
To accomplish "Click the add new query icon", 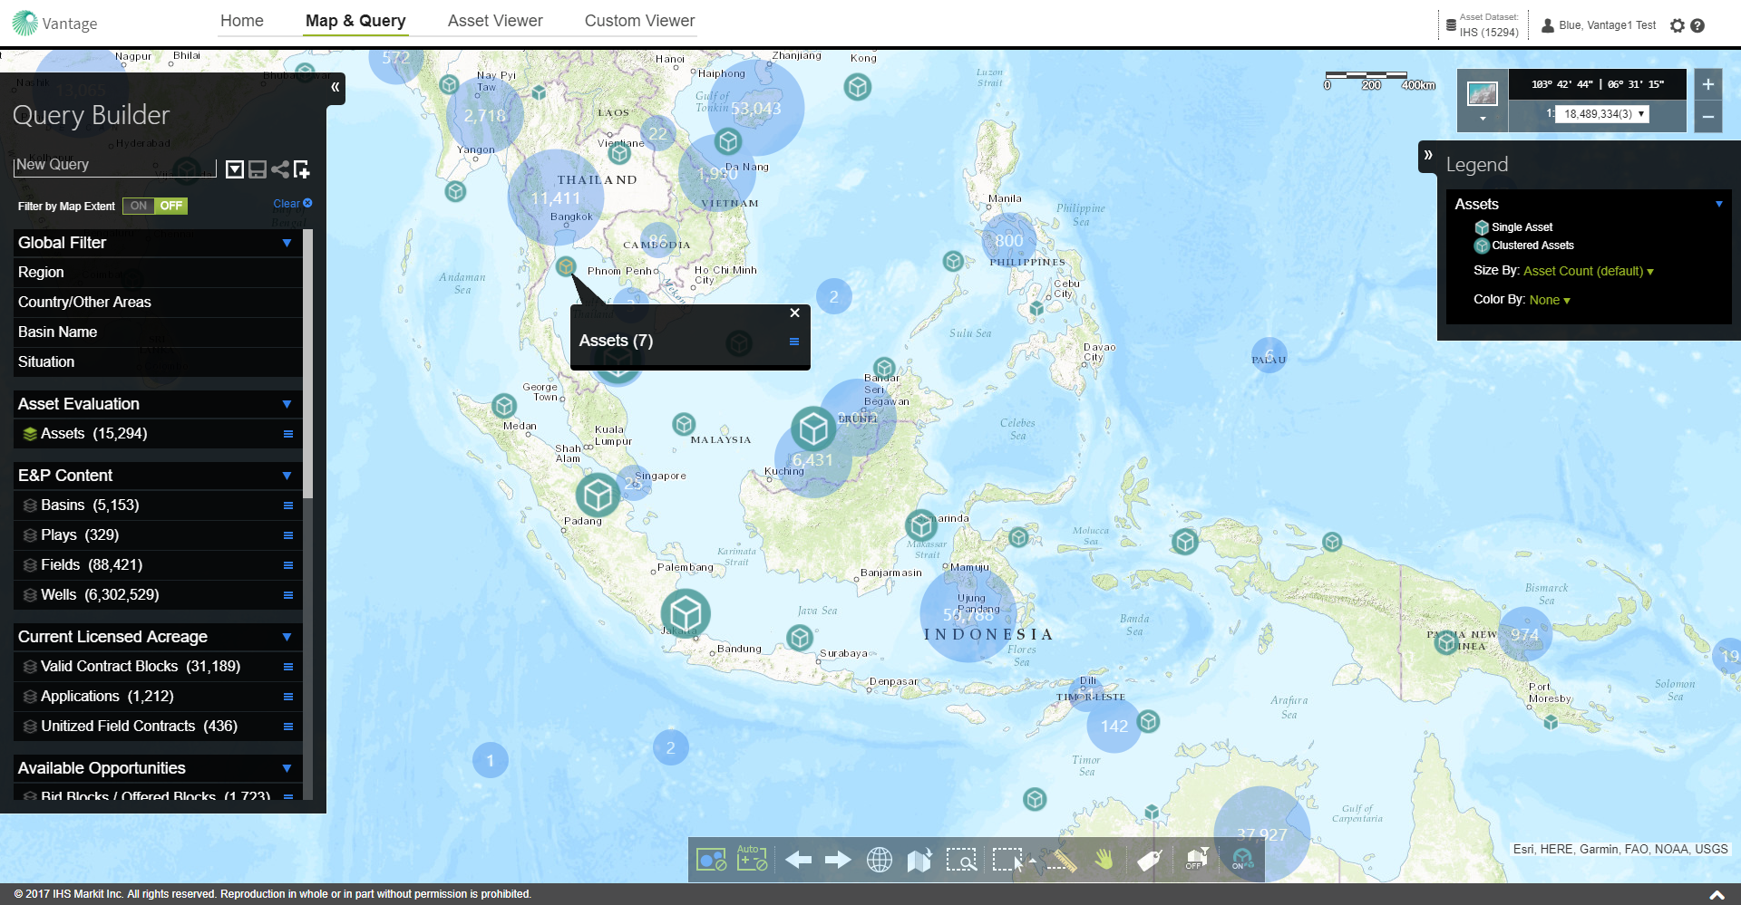I will pyautogui.click(x=302, y=169).
